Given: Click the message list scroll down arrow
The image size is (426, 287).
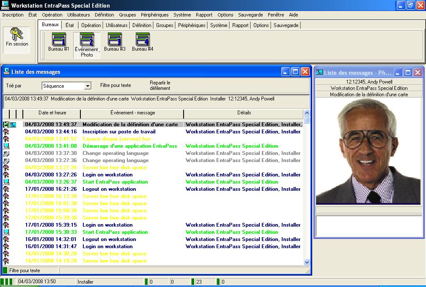Looking at the screenshot, I should (307, 262).
